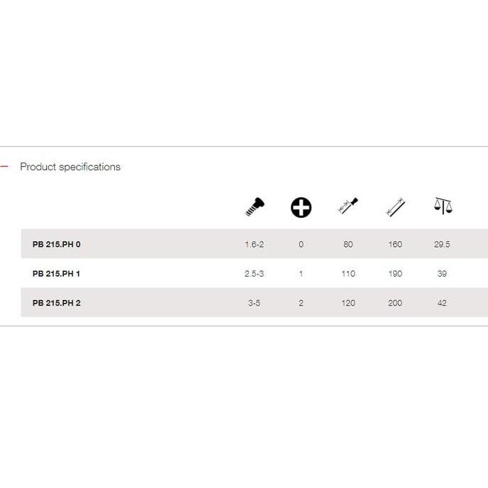Click the screw diameter icon

(254, 207)
